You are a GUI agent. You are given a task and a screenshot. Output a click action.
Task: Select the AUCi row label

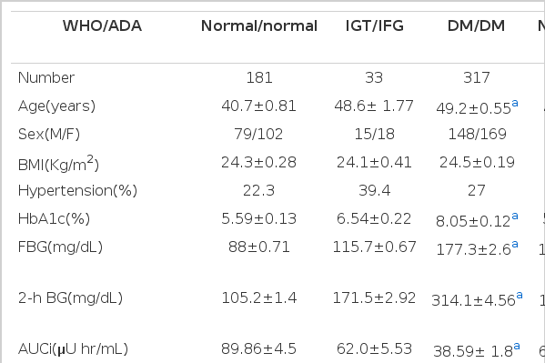73,349
